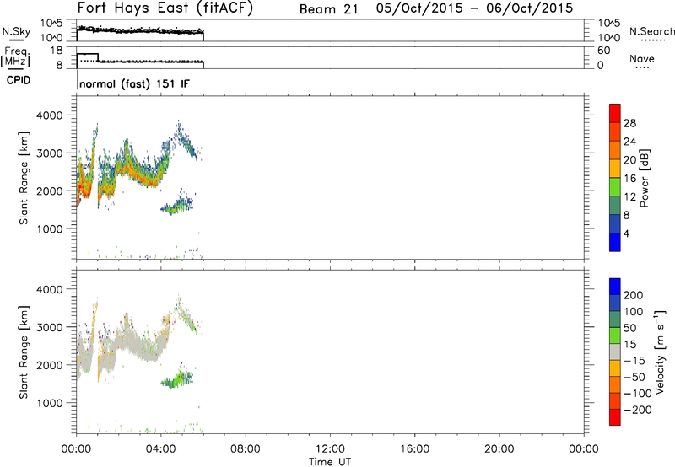675x467 pixels.
Task: Click the '1000' tick in the velocity panel
Action: [49, 403]
